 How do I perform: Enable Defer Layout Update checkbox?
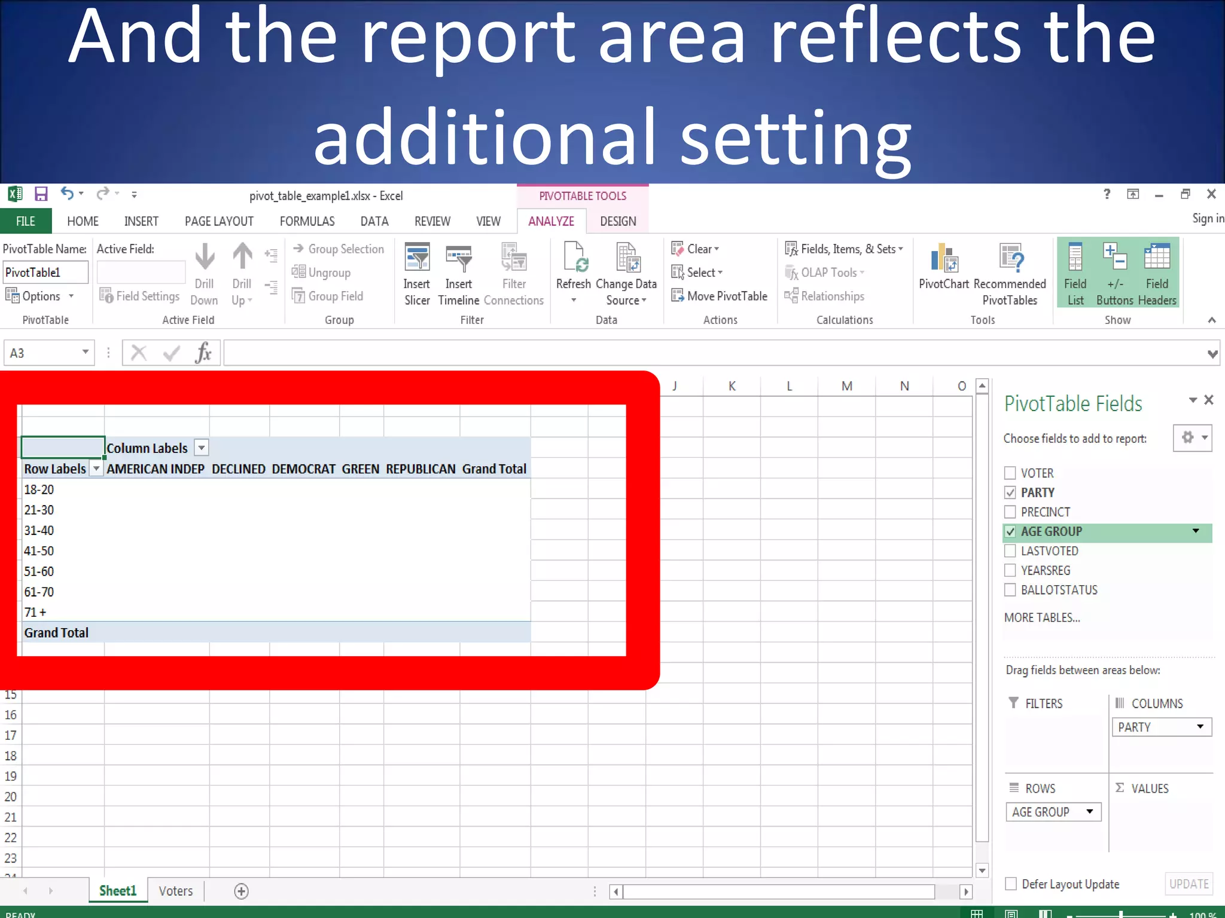(x=1011, y=884)
